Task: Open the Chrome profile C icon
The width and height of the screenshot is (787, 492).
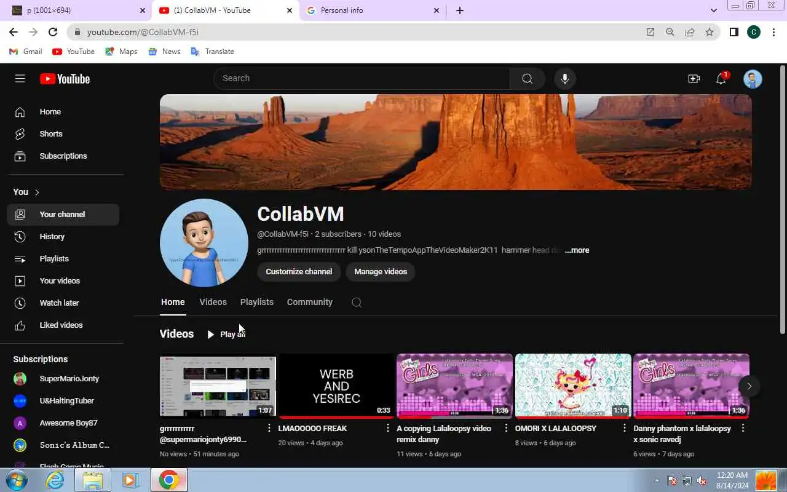Action: pos(754,32)
